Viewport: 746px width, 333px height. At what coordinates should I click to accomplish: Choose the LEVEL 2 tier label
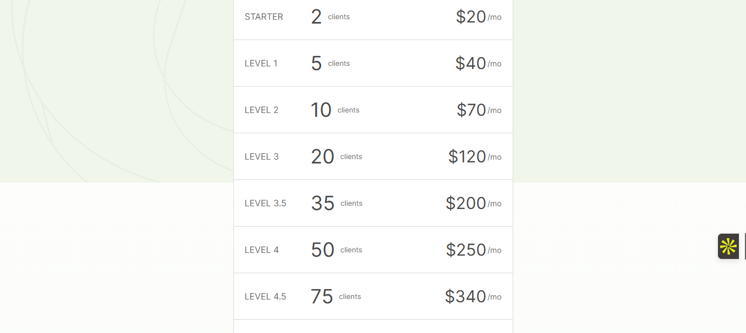coord(262,110)
